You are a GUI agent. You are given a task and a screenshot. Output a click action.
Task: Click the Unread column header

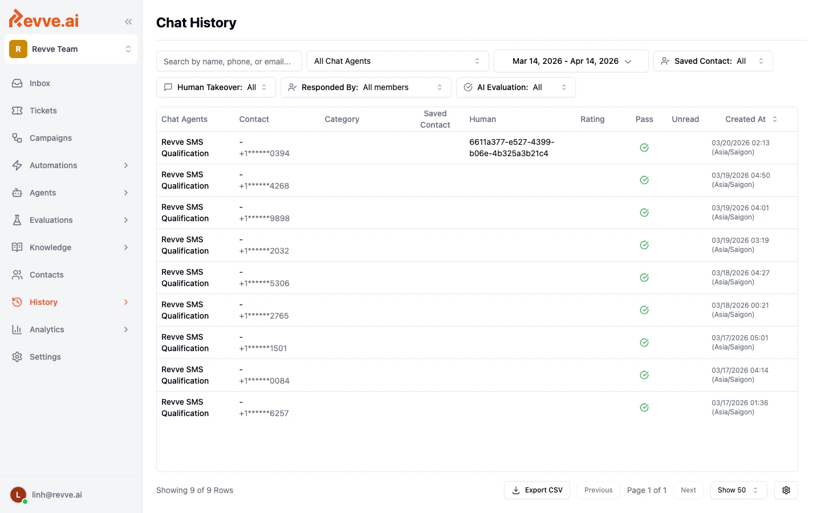point(685,119)
